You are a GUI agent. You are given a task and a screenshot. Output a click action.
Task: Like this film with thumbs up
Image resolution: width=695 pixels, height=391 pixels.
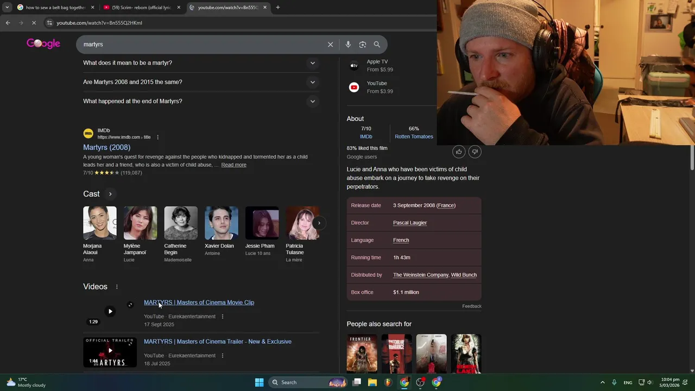tap(459, 152)
